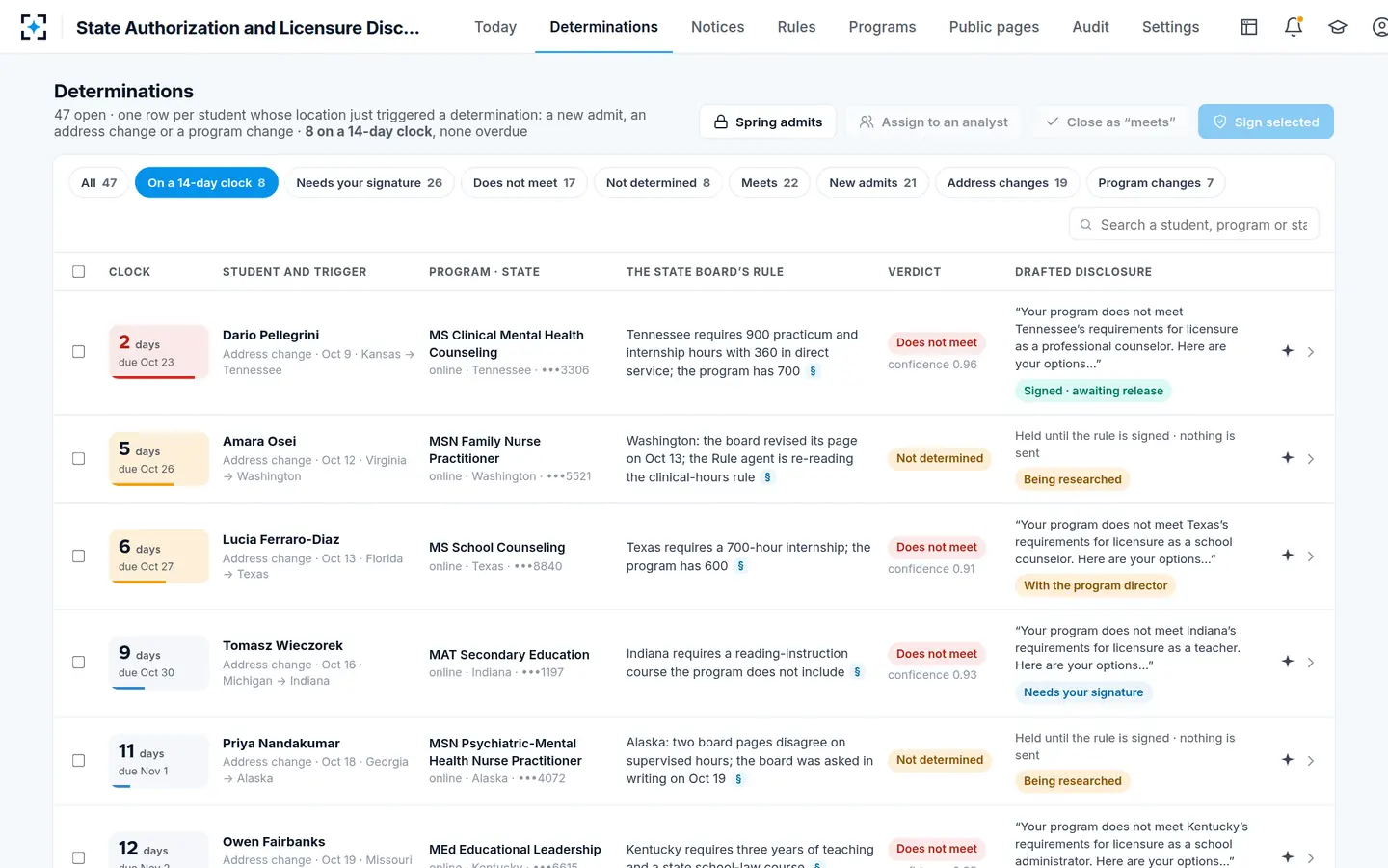Click the app logo in the header

tap(34, 27)
